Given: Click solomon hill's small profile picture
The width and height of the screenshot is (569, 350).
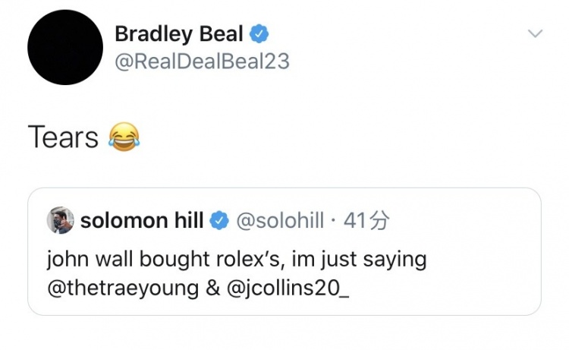Looking at the screenshot, I should click(60, 221).
